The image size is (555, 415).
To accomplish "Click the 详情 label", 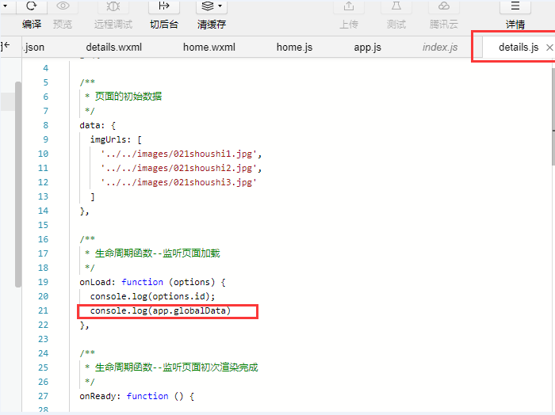I will click(x=515, y=25).
